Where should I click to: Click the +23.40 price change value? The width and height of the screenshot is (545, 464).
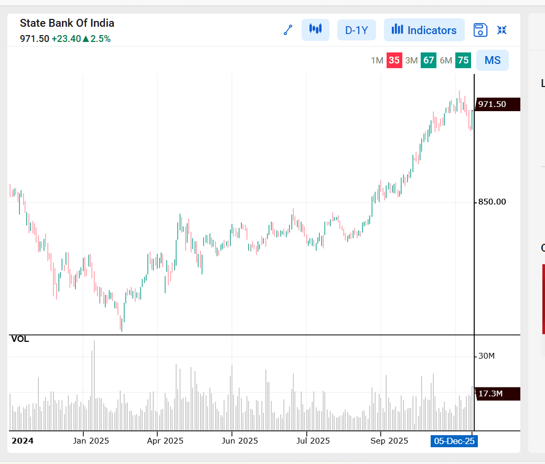(x=67, y=39)
